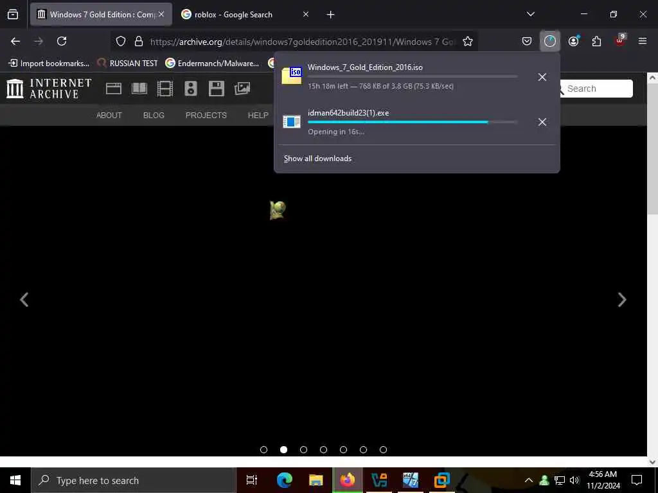Browse the Video film icon
The image size is (658, 493).
165,89
